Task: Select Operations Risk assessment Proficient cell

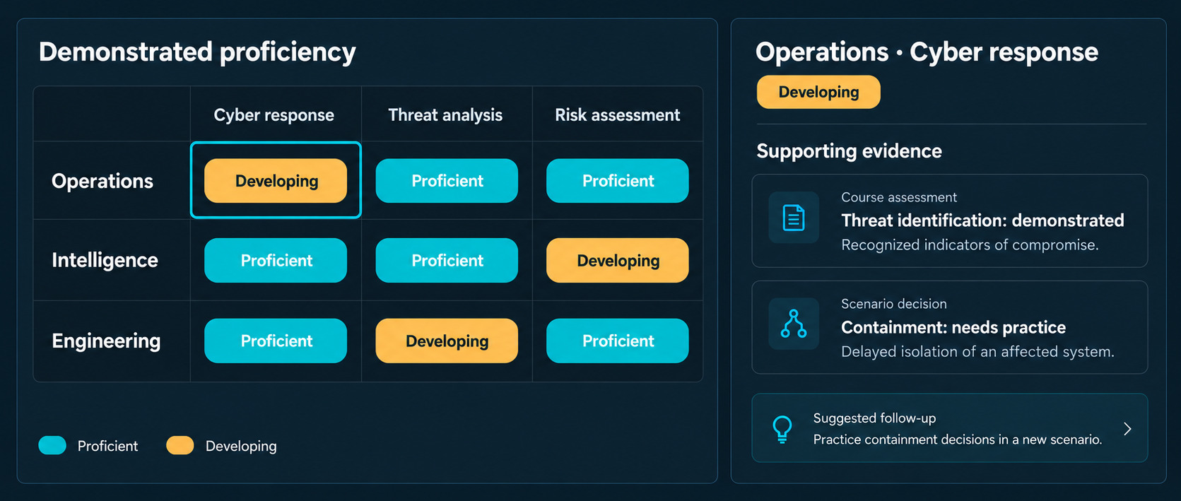Action: pyautogui.click(x=618, y=181)
